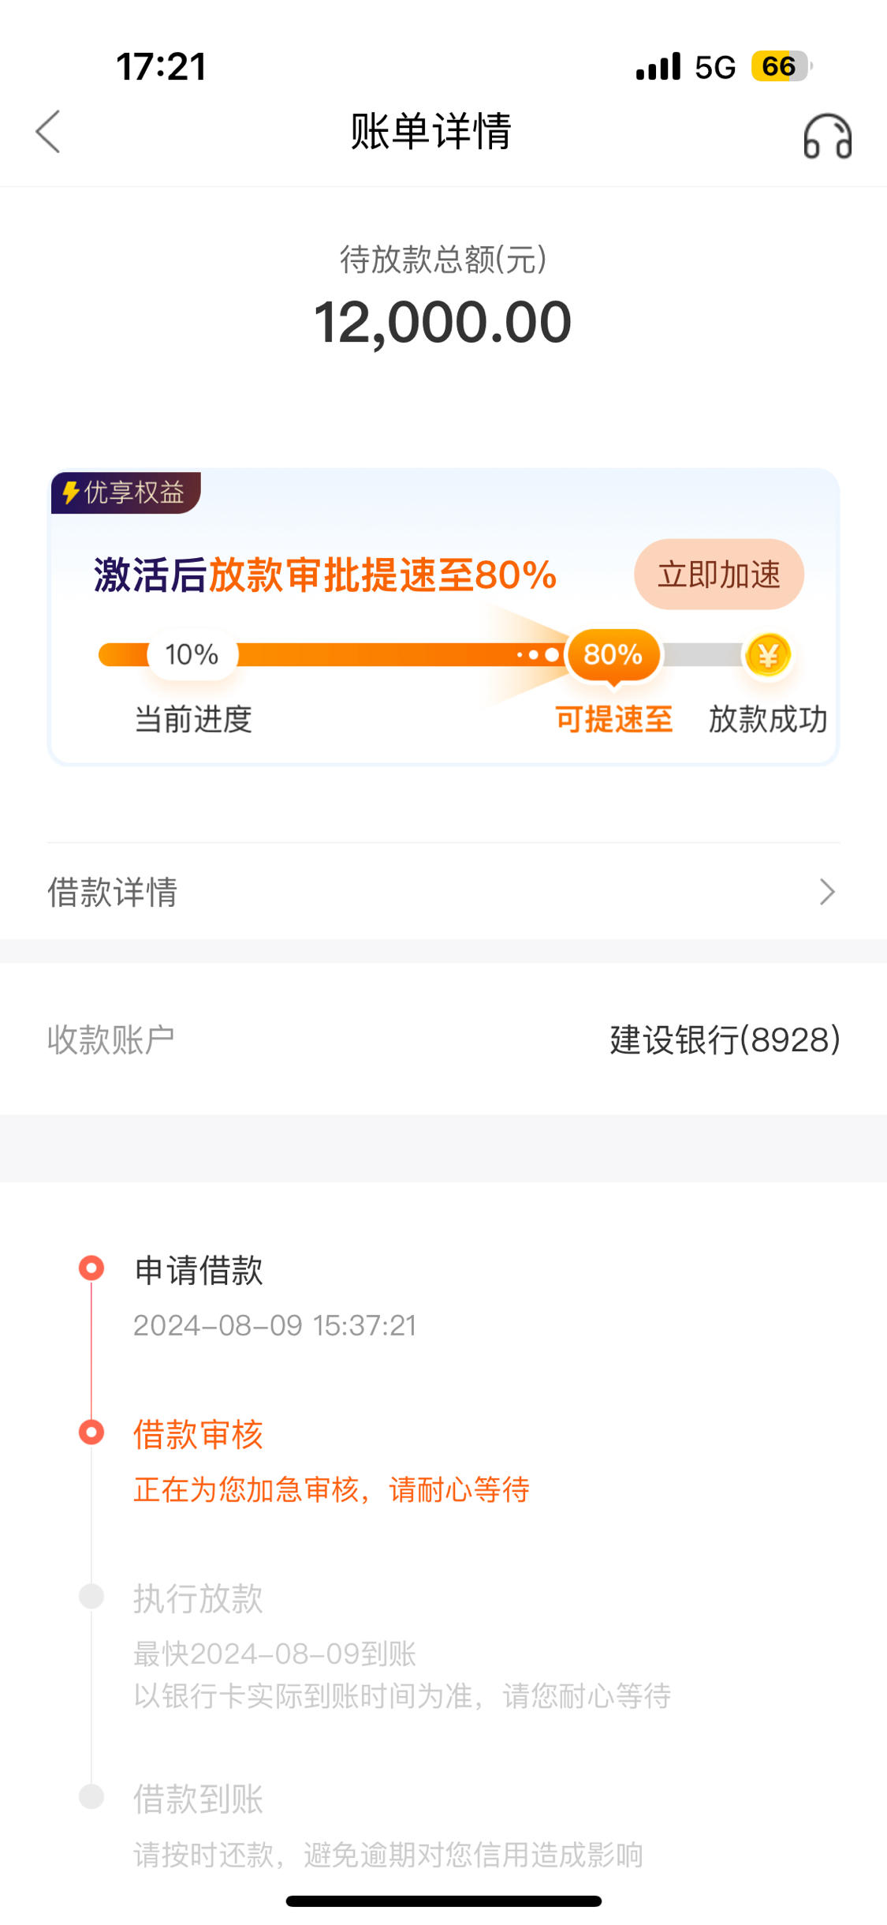Tap the 借款审核 timeline dot

click(91, 1432)
